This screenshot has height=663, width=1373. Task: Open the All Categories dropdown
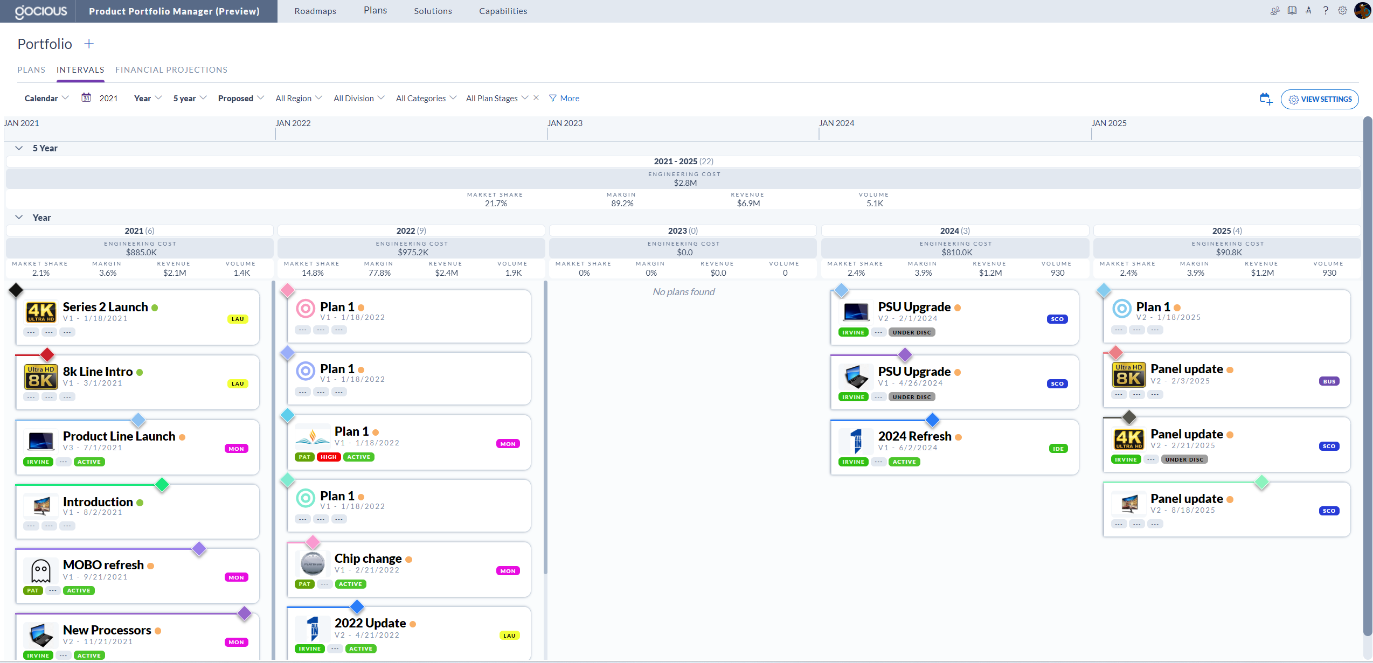pyautogui.click(x=426, y=98)
